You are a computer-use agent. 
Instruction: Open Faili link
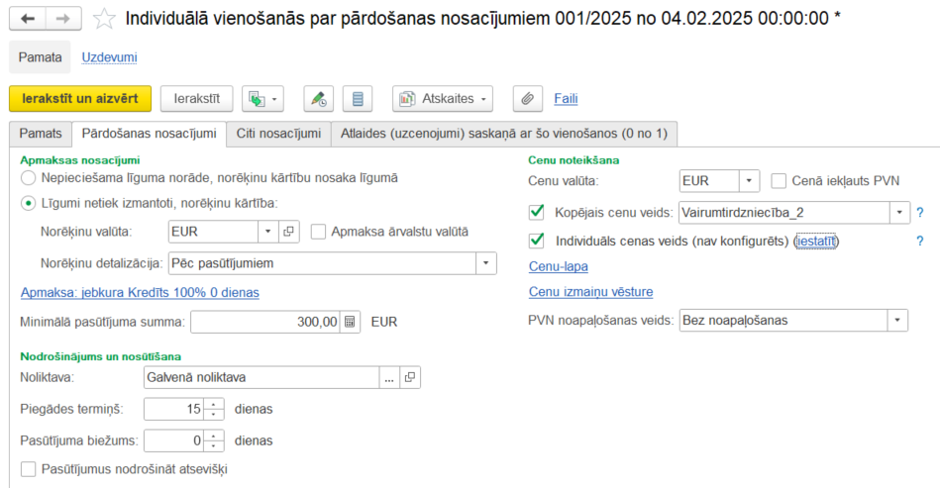[566, 99]
